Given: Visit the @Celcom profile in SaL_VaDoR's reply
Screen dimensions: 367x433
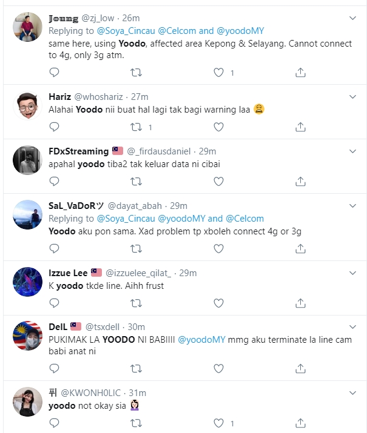Looking at the screenshot, I should 244,218.
